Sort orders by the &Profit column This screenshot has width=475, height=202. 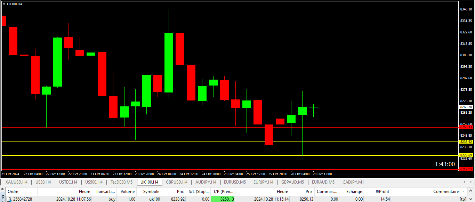click(x=383, y=192)
